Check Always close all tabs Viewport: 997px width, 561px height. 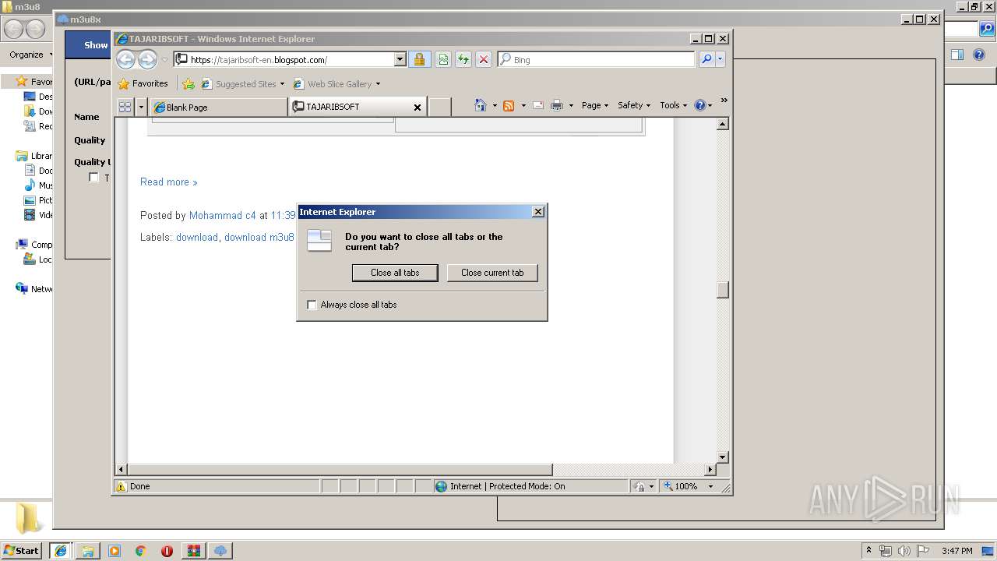coord(312,305)
